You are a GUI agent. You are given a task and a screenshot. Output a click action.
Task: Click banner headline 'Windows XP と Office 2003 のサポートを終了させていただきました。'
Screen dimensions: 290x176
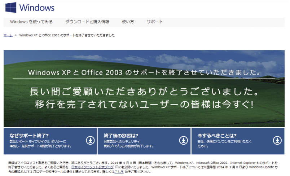click(x=144, y=72)
